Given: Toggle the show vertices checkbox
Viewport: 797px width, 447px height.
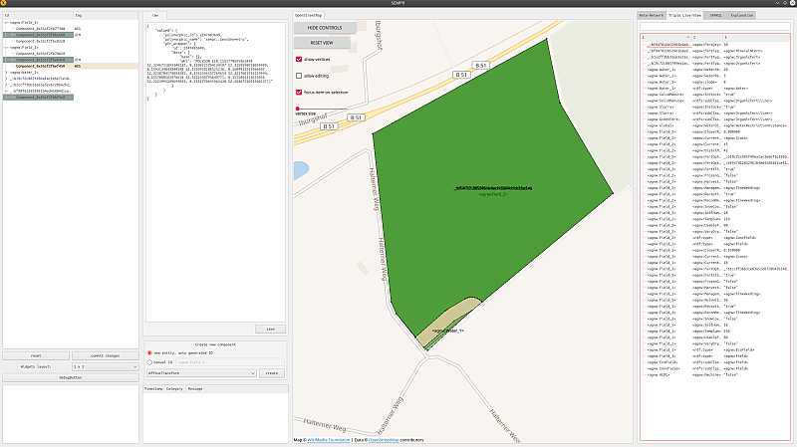Looking at the screenshot, I should [x=299, y=60].
